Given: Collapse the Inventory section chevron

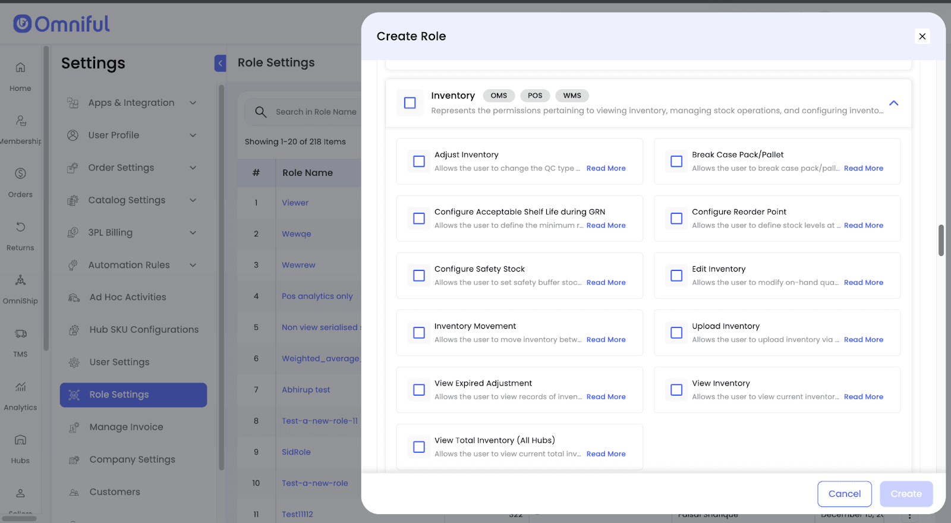Looking at the screenshot, I should [893, 103].
